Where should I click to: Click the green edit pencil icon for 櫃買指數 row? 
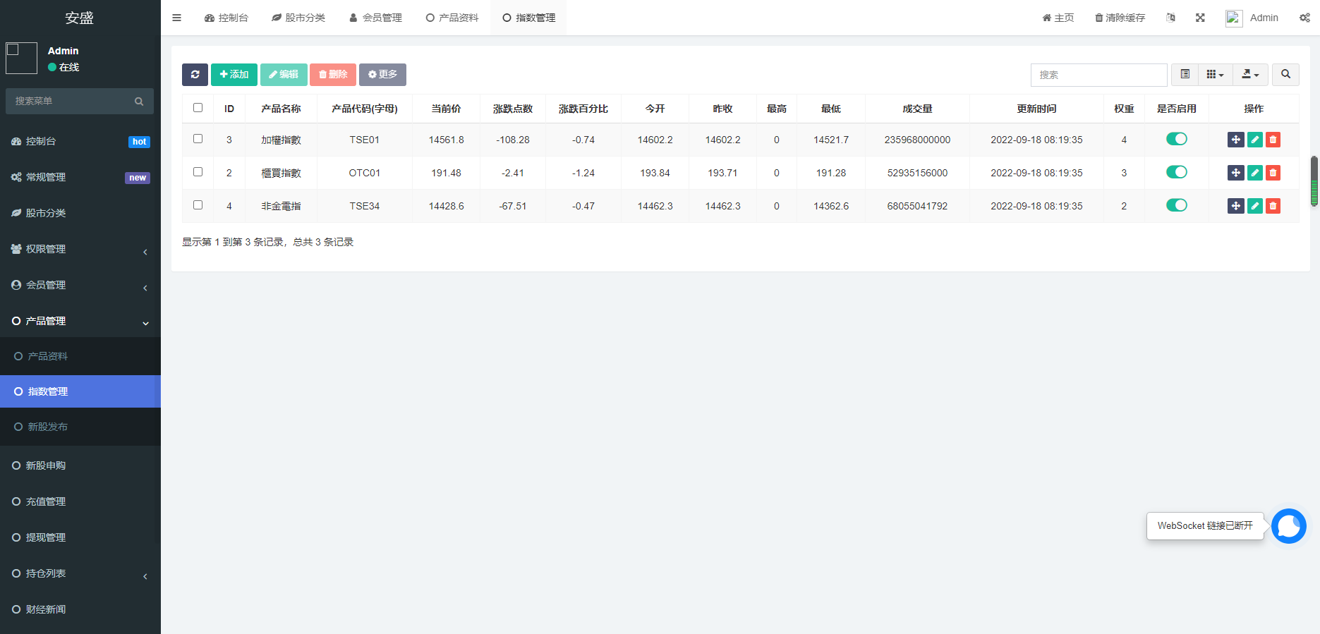1254,173
